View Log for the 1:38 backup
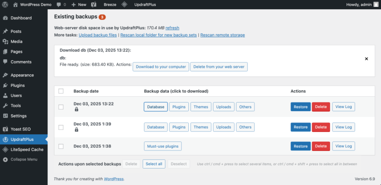The width and height of the screenshot is (381, 185). (x=344, y=146)
